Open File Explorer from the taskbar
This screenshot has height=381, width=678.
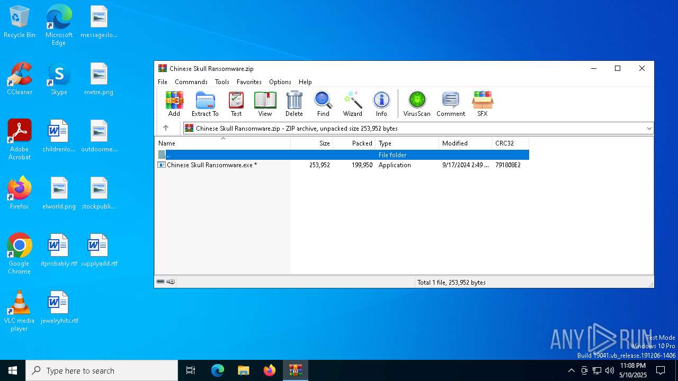[x=244, y=370]
